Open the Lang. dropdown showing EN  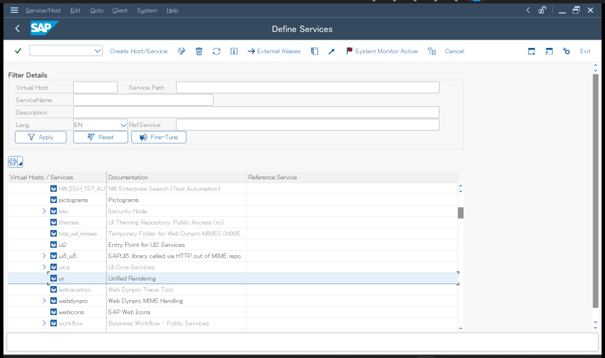(123, 125)
